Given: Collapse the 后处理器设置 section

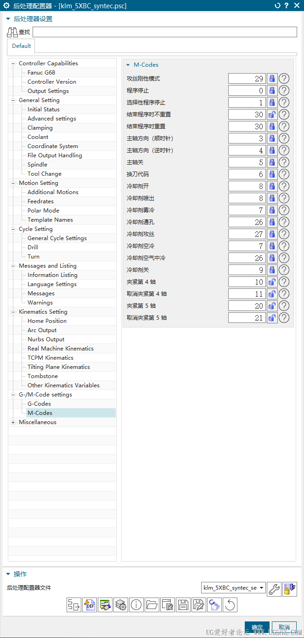Looking at the screenshot, I should pos(8,19).
